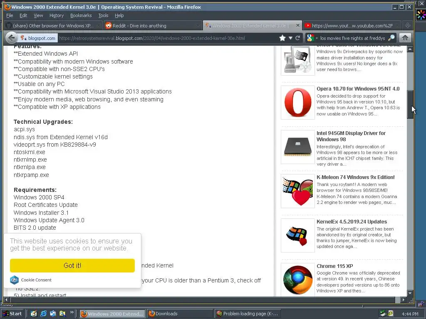Click the KernelEx Windows flag thumbnail
The width and height of the screenshot is (426, 319).
point(298,236)
